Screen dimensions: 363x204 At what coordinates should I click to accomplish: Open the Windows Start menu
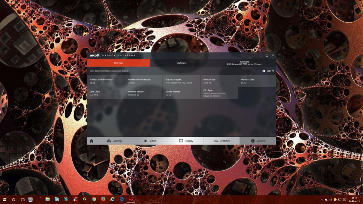[4, 200]
